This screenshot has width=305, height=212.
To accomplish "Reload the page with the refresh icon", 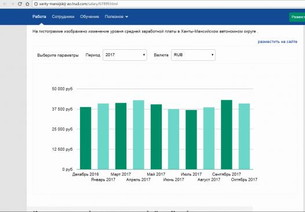I will (x=20, y=4).
